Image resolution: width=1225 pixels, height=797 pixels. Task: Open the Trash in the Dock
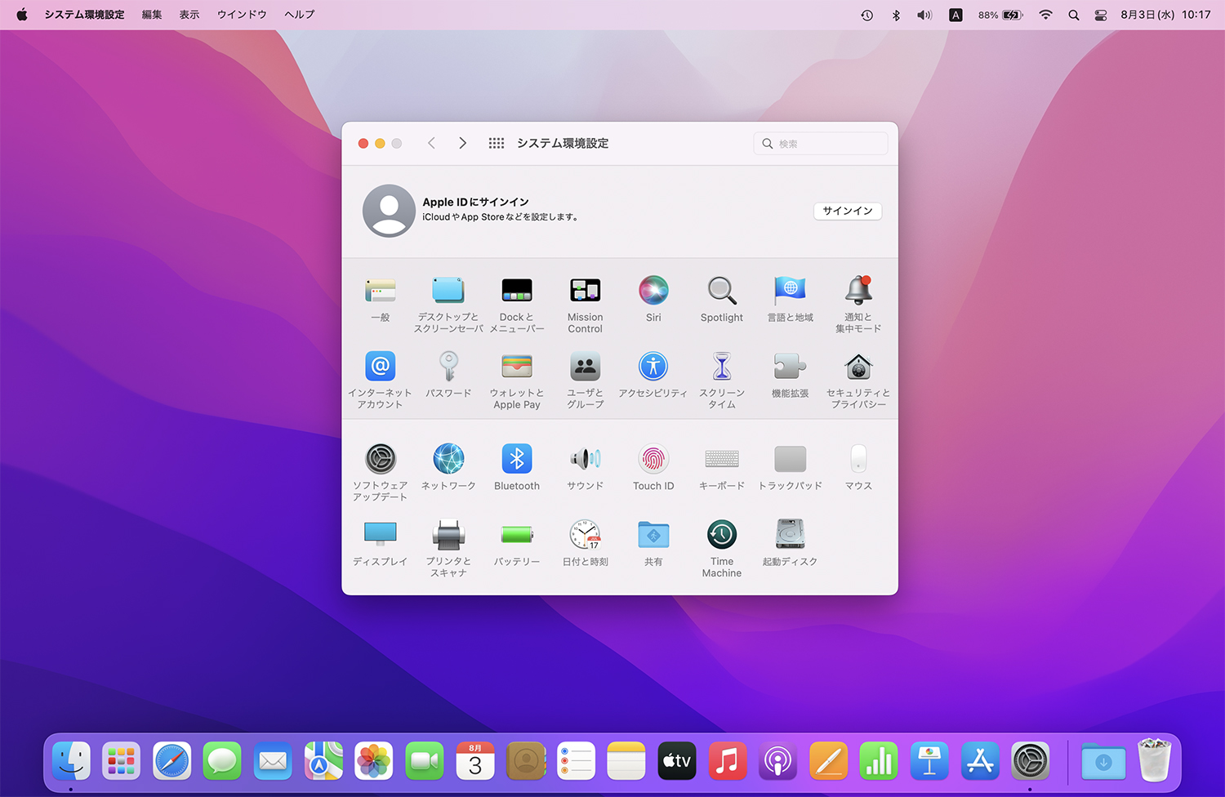point(1155,759)
